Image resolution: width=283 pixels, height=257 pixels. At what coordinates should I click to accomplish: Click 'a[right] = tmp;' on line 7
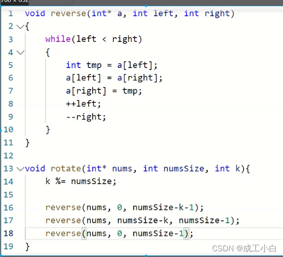click(x=104, y=91)
